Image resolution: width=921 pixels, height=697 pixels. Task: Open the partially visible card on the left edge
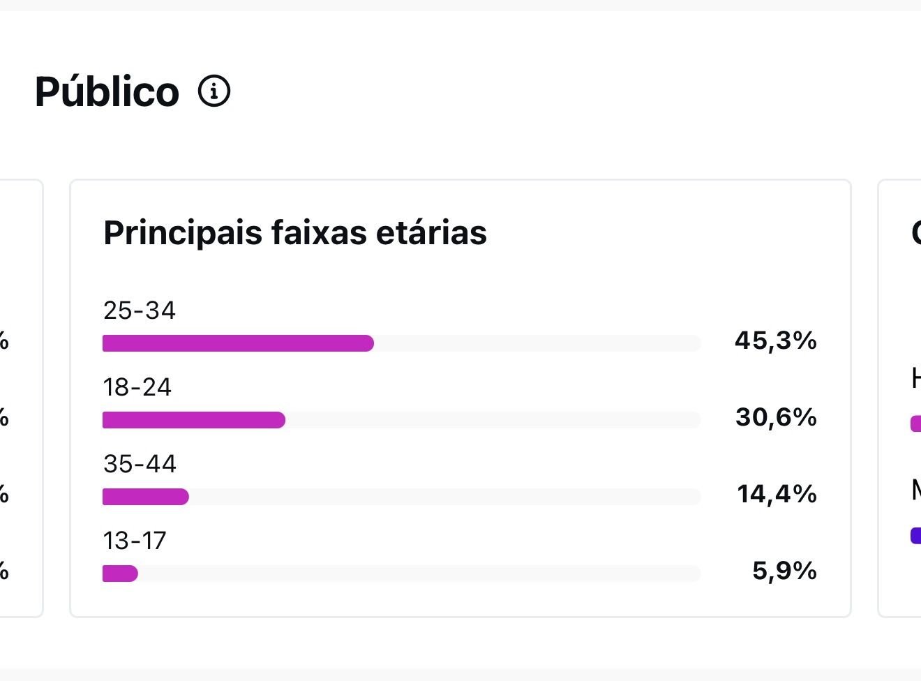[21, 398]
